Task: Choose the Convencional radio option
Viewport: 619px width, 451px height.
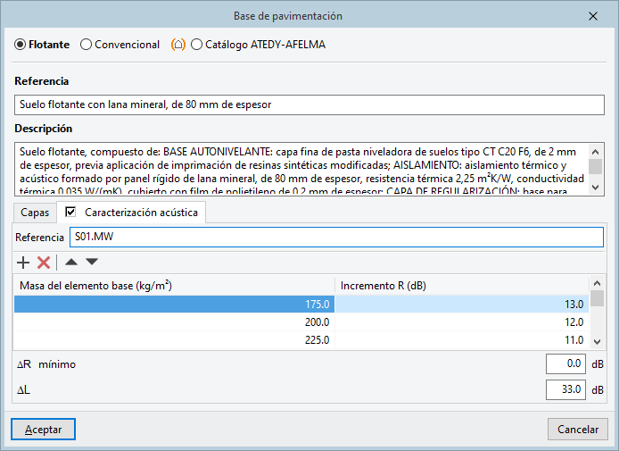Action: 87,44
